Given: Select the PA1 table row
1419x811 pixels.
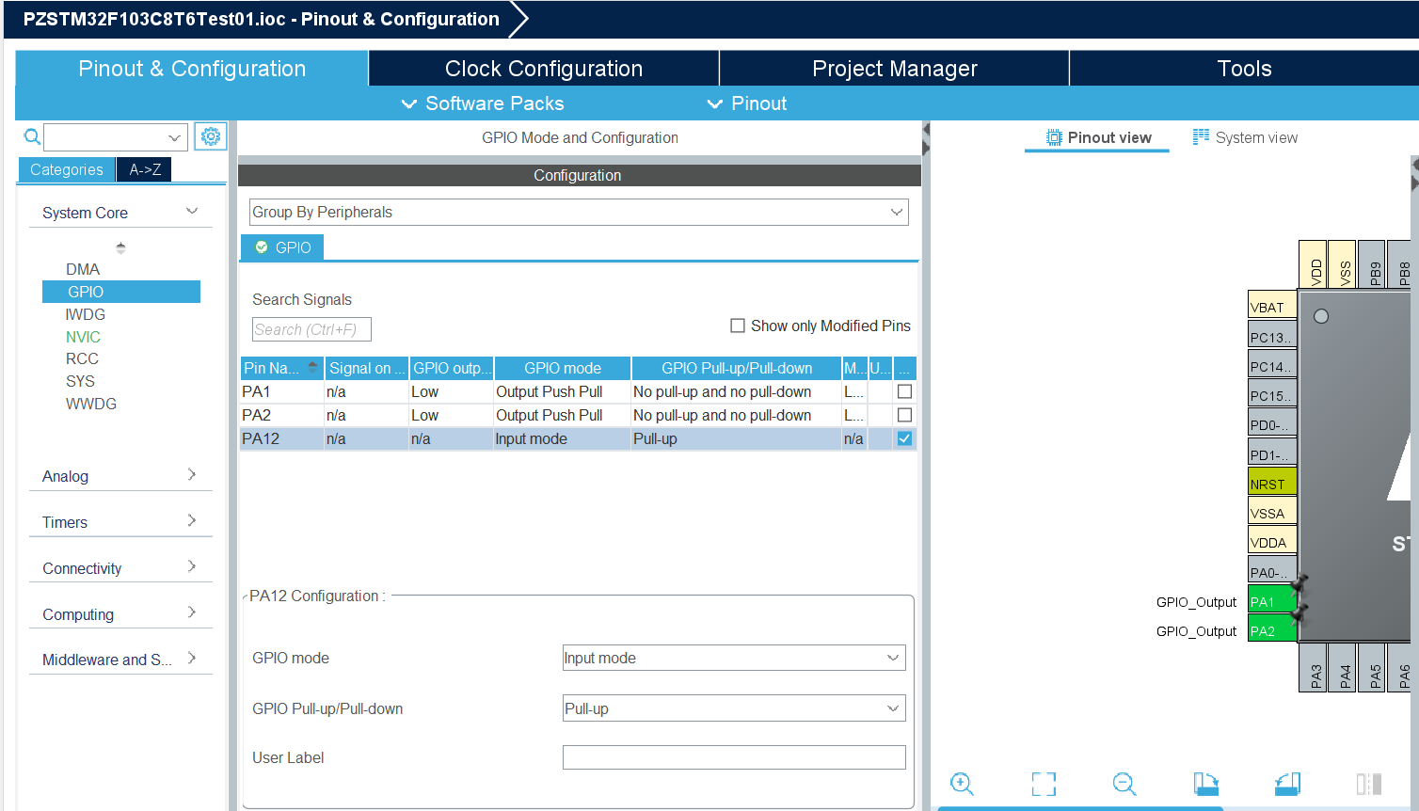Looking at the screenshot, I should (x=578, y=391).
